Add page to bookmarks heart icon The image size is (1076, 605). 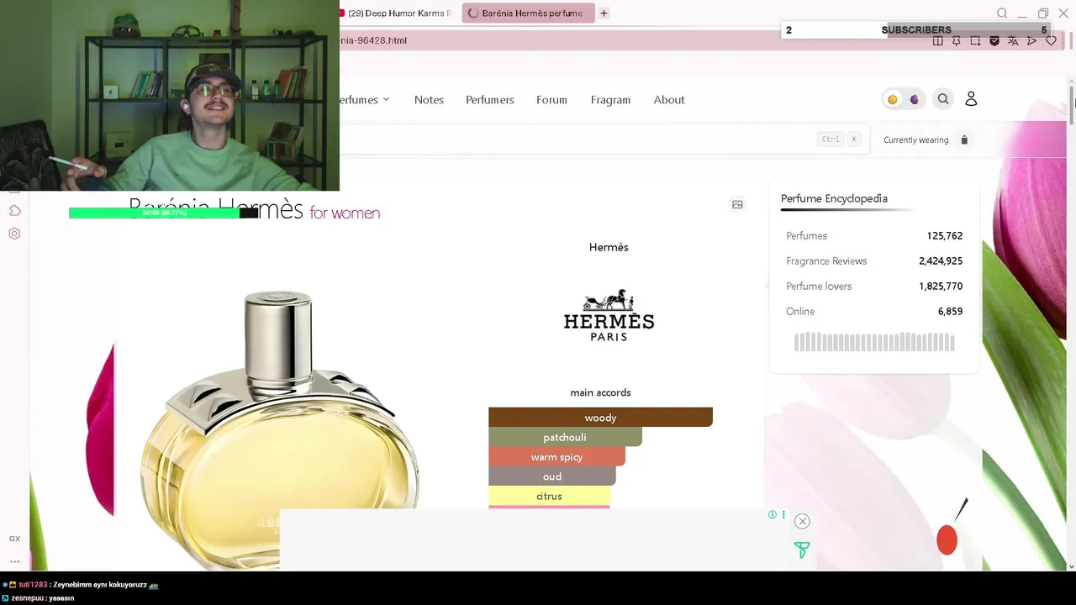[x=1051, y=40]
